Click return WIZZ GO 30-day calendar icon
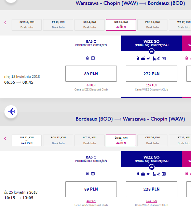The height and width of the screenshot is (208, 191). click(164, 174)
